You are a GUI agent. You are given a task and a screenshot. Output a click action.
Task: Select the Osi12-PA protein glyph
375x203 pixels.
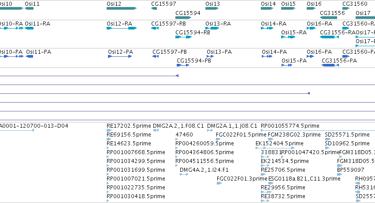tap(120, 56)
